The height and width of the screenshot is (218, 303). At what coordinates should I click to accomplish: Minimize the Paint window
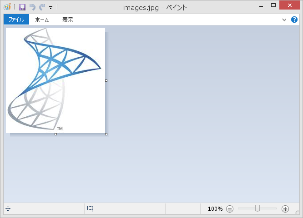click(261, 5)
